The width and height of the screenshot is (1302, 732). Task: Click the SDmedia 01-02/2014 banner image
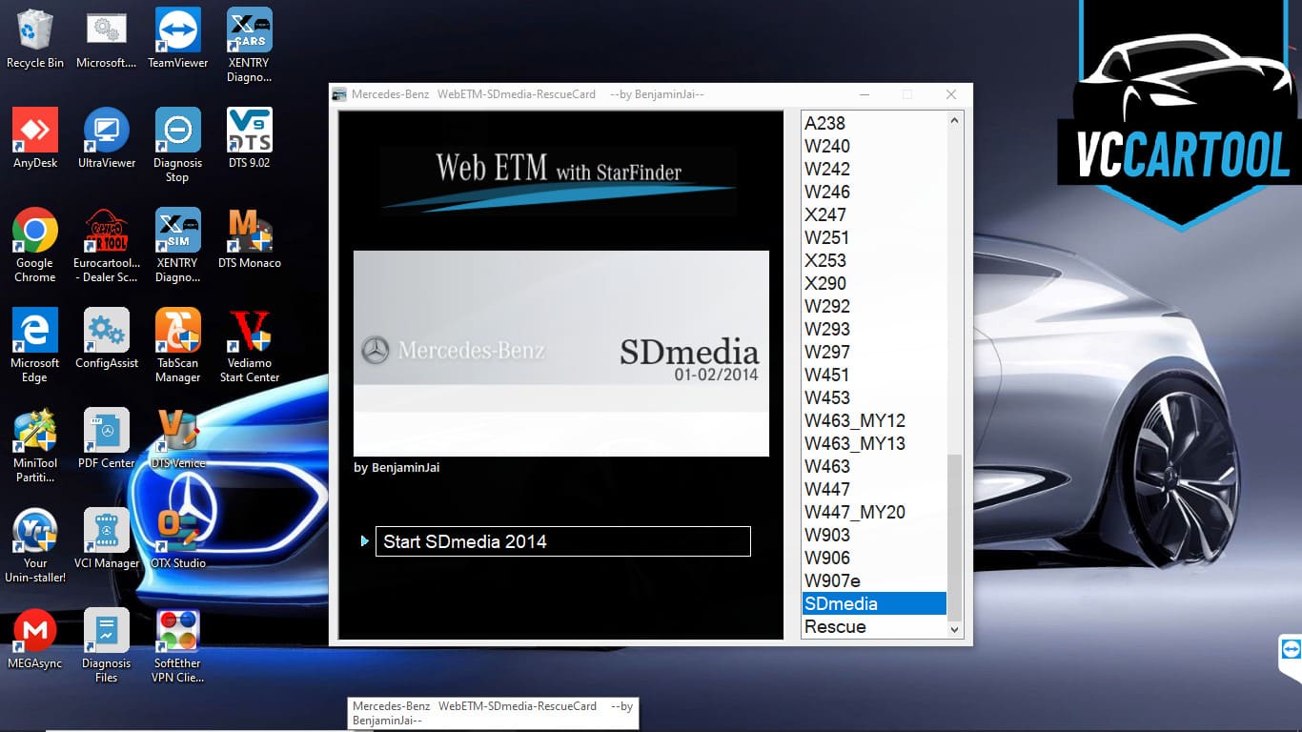coord(561,354)
